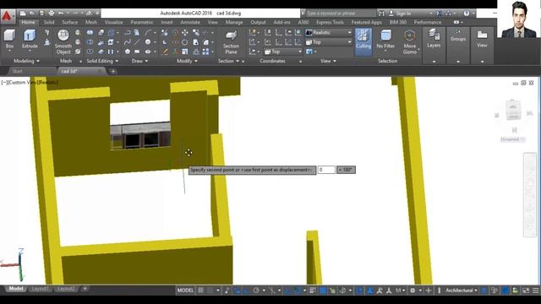Image resolution: width=541 pixels, height=304 pixels.
Task: Expand the Solid Editing panel
Action: 102,61
